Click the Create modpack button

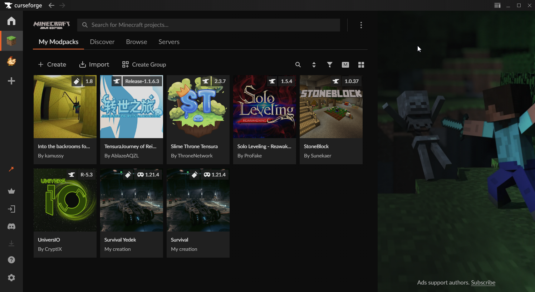click(52, 64)
